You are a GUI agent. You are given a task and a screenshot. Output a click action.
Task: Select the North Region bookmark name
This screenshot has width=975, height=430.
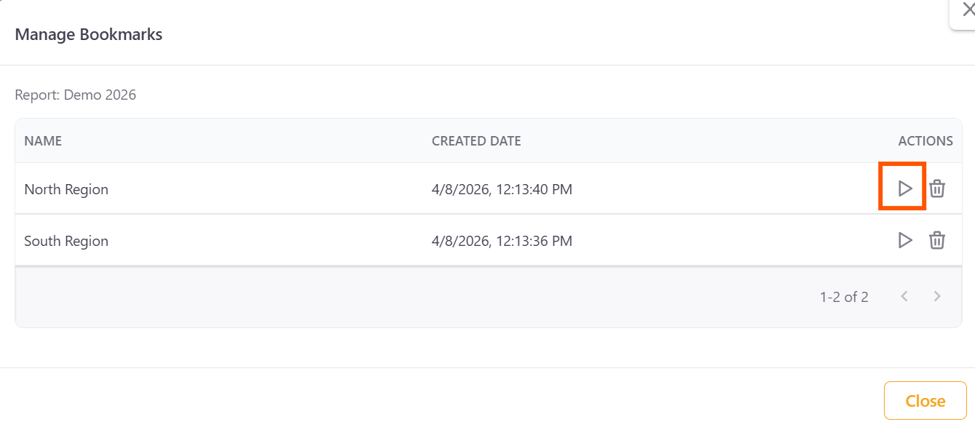coord(66,189)
